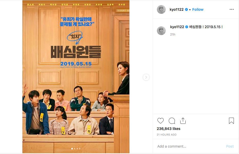The width and height of the screenshot is (239, 154).
Task: Click the movie poster image
Action: pos(76,77)
